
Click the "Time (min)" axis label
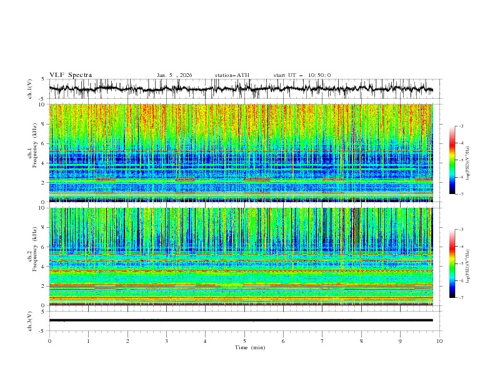coord(250,347)
